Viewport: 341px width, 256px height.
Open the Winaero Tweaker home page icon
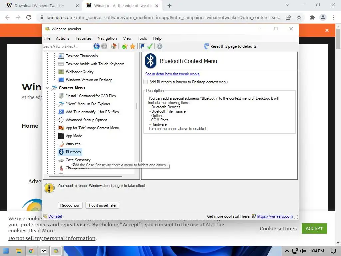[x=114, y=46]
